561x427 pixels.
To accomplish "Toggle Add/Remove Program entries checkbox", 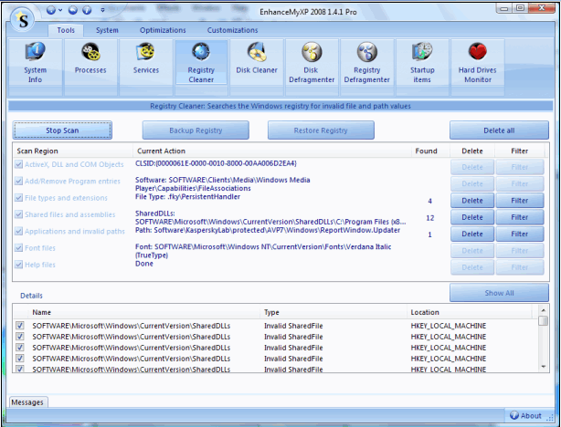I will 18,182.
